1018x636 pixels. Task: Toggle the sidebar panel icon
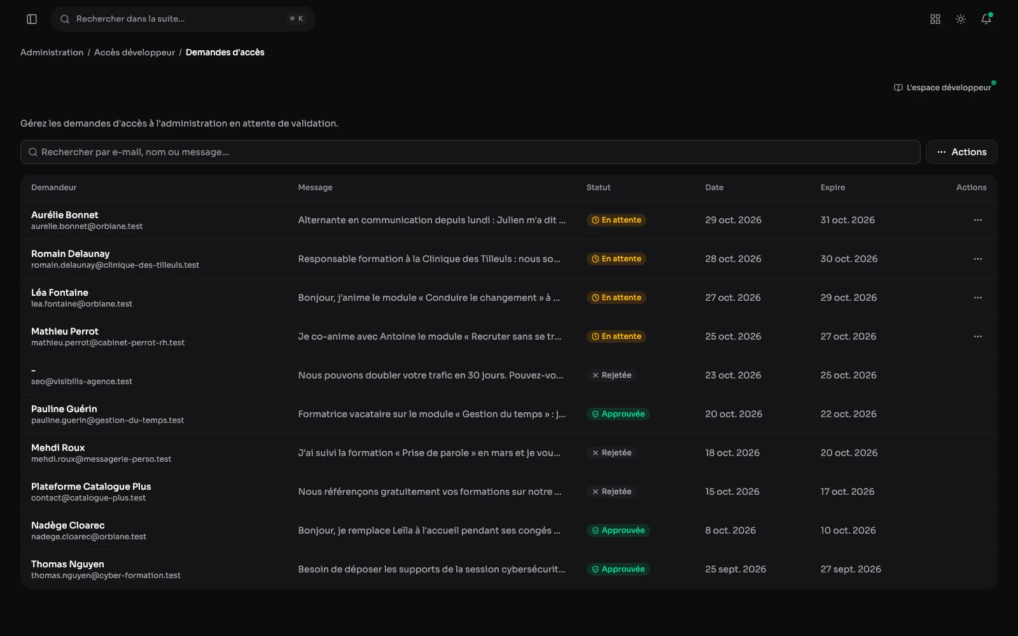coord(32,19)
